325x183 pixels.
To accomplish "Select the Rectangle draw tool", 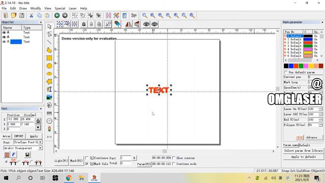I will (x=49, y=58).
